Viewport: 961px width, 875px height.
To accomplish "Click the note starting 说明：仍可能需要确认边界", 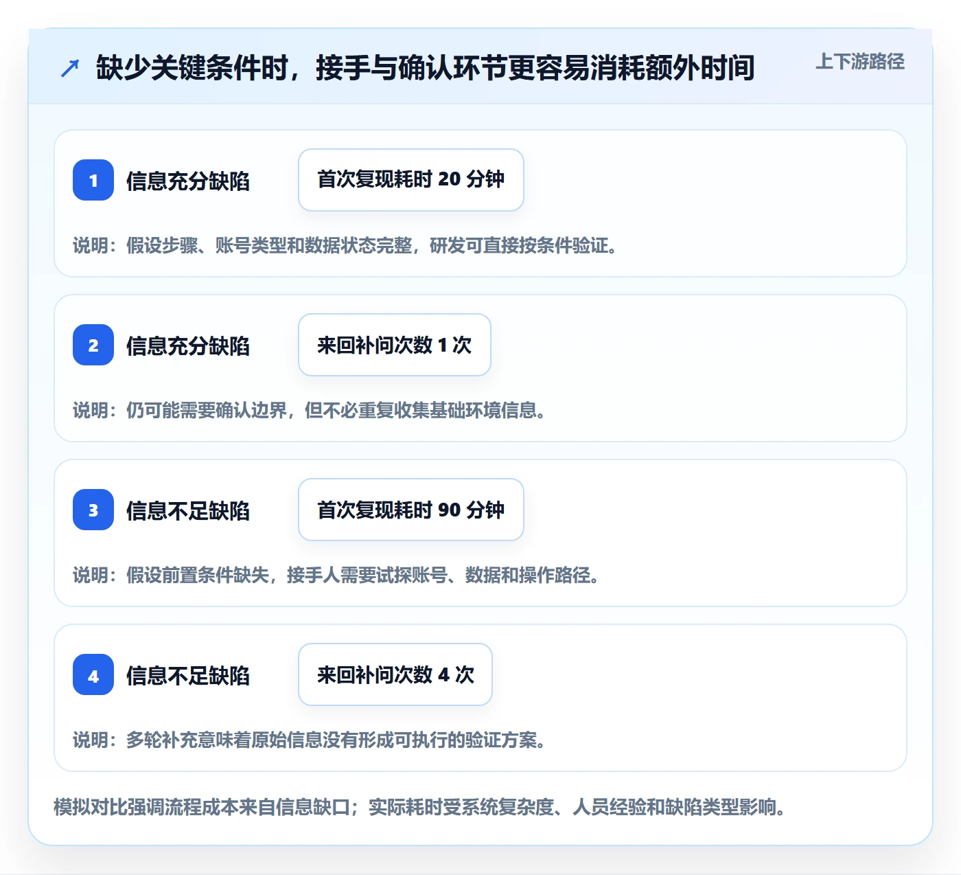I will tap(310, 411).
